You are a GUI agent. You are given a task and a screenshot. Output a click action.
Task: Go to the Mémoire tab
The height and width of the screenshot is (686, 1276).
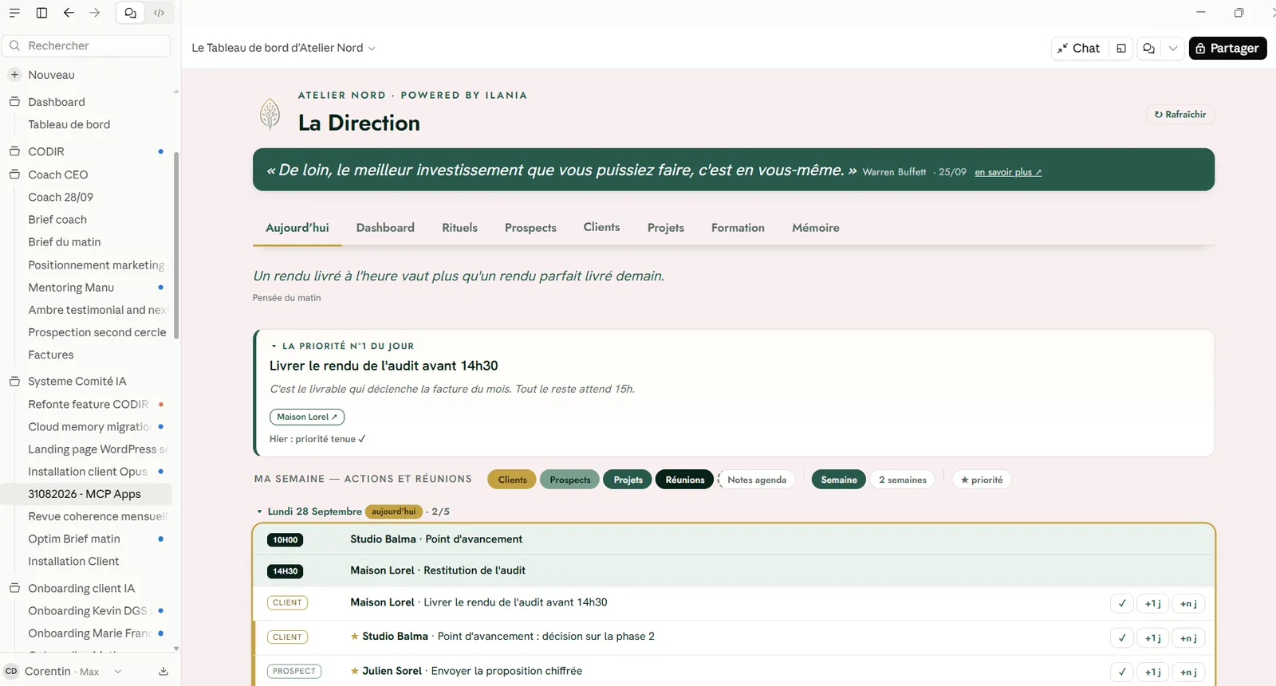(x=815, y=228)
